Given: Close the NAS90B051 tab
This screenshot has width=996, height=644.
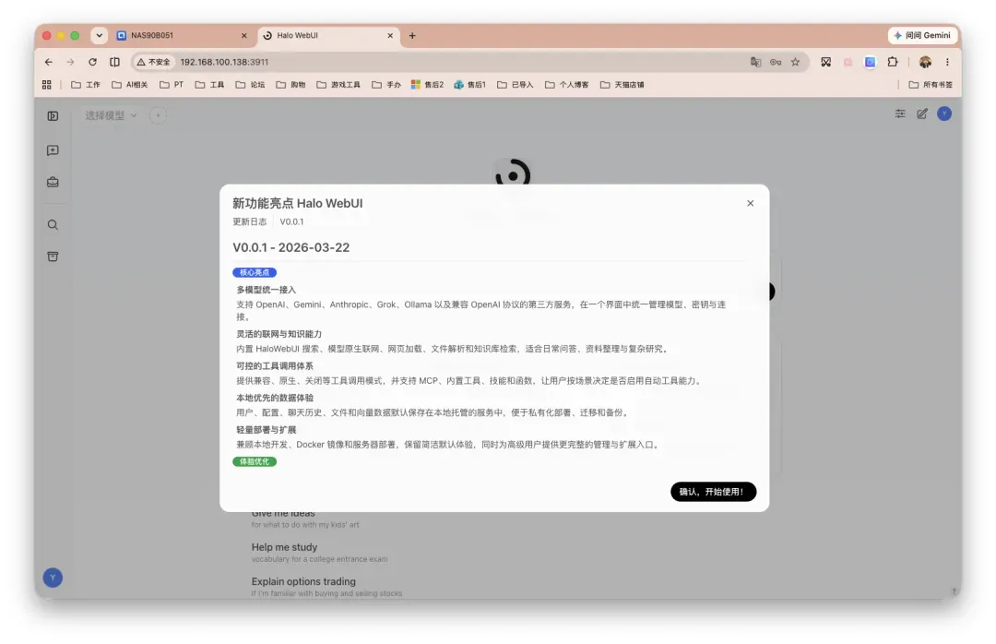Looking at the screenshot, I should (x=243, y=36).
